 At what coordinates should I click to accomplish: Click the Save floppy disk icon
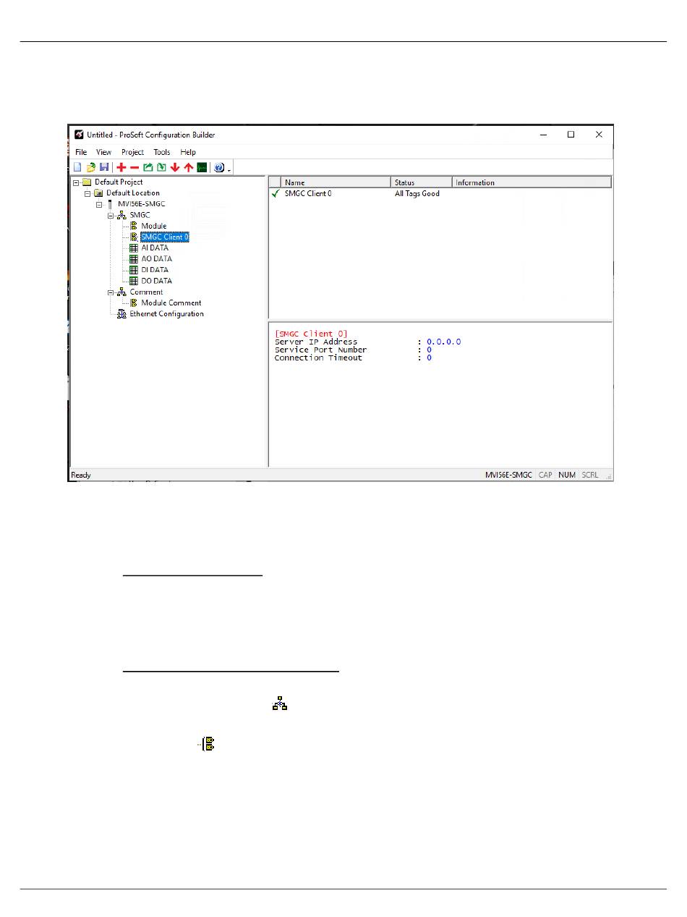(103, 168)
